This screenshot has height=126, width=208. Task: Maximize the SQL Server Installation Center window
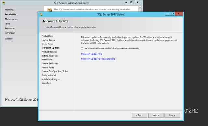tap(131, 2)
